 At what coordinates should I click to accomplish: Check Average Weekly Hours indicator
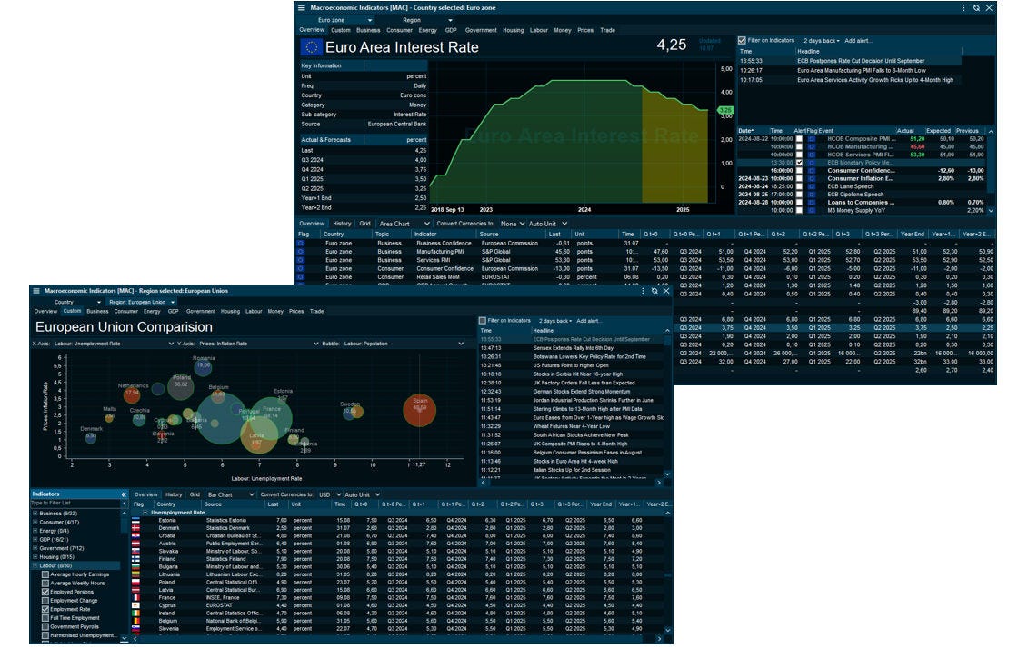tap(45, 584)
